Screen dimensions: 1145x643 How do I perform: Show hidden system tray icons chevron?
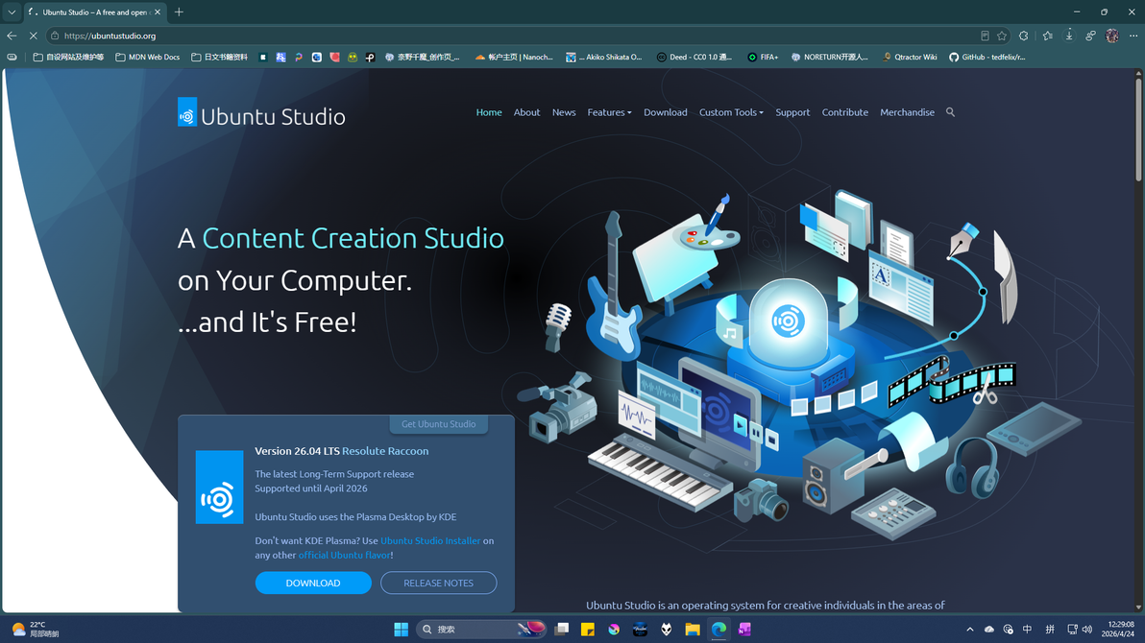click(x=970, y=630)
